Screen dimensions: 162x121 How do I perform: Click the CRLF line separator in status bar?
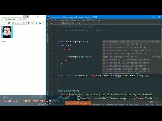(x=147, y=105)
